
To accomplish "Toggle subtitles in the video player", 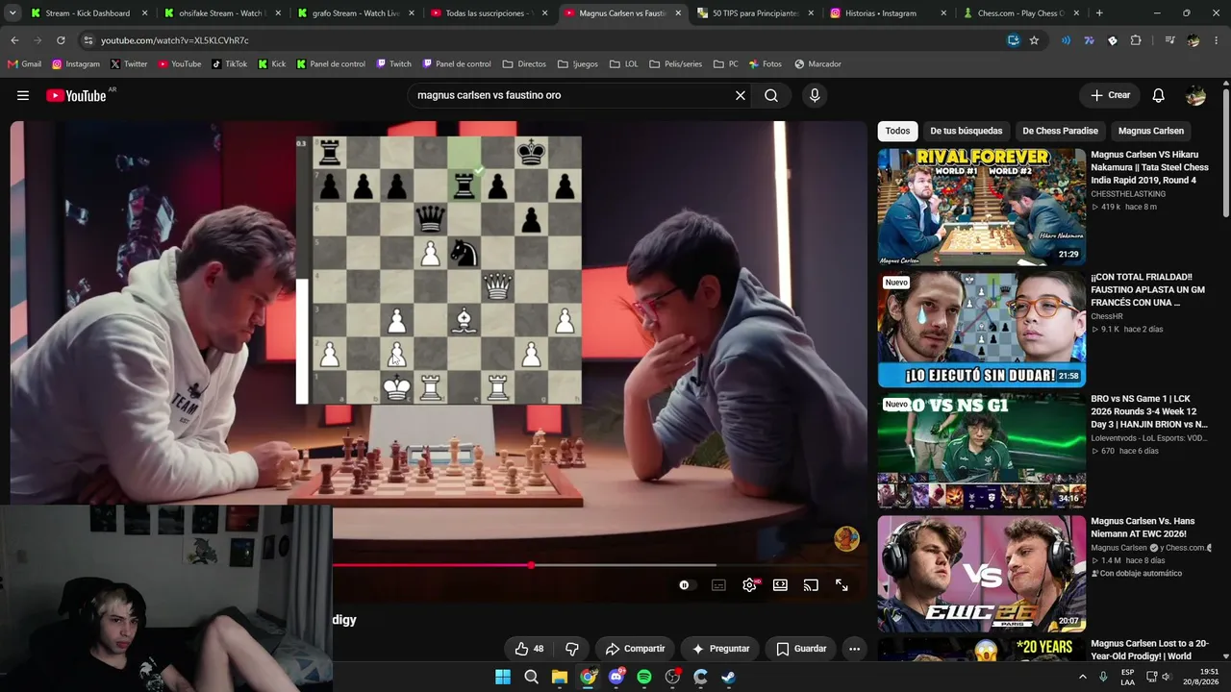I will point(718,584).
